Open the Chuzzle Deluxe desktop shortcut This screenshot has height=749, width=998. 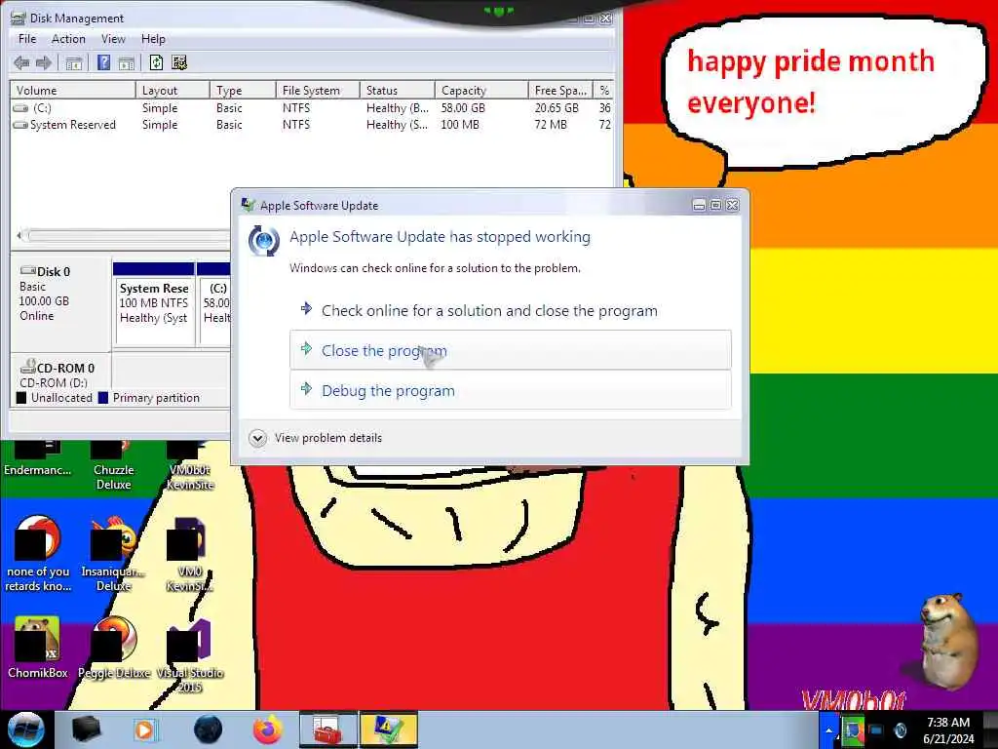113,465
